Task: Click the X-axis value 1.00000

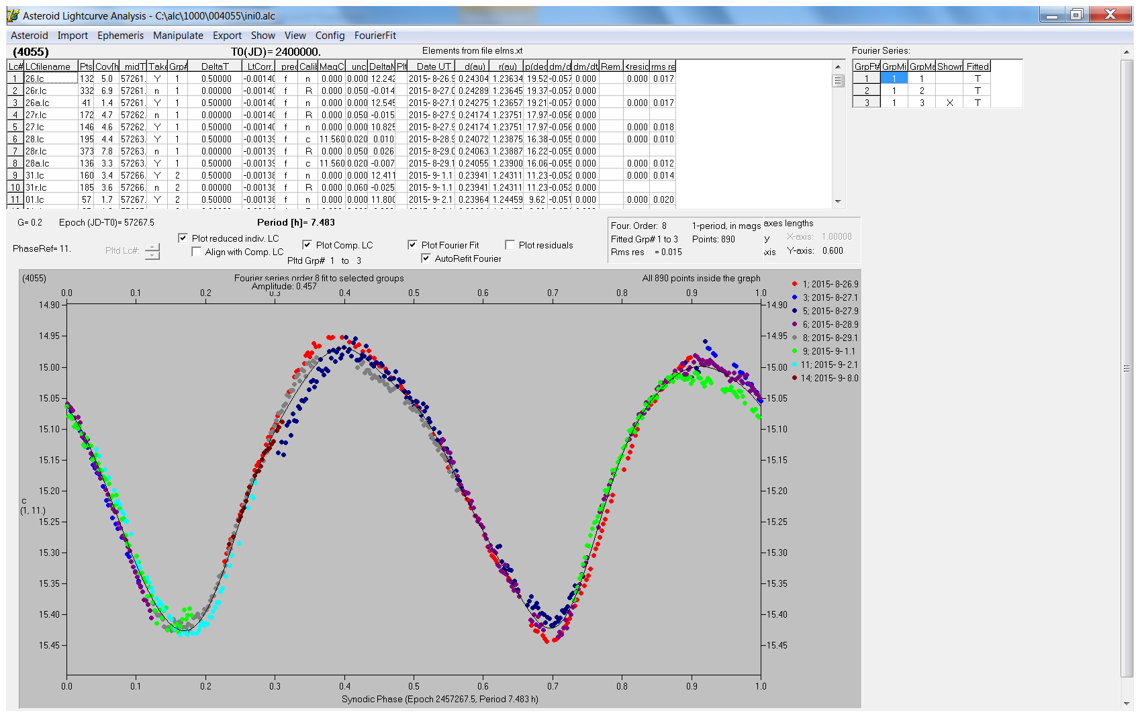Action: 837,236
